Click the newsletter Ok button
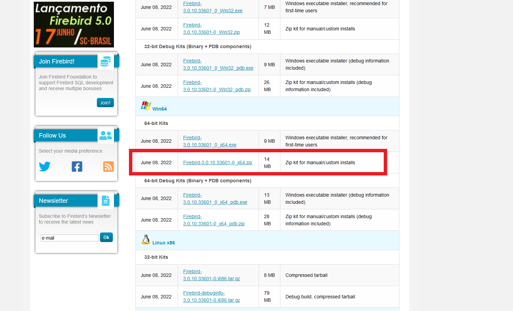 (106, 237)
